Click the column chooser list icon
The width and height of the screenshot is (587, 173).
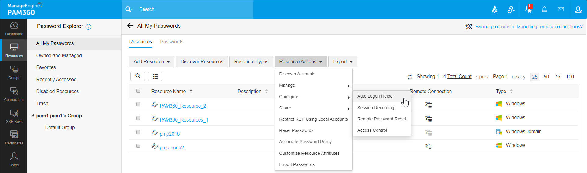point(155,76)
